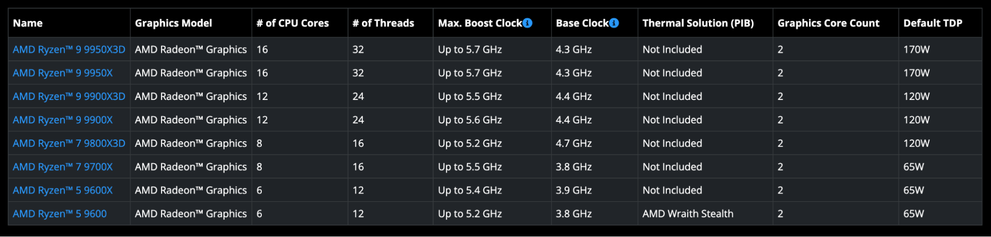Click the Thermal Solution (PIB) header

pyautogui.click(x=698, y=23)
